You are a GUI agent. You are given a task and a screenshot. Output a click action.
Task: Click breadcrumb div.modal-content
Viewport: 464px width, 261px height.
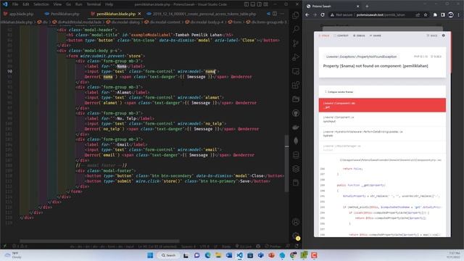point(165,22)
